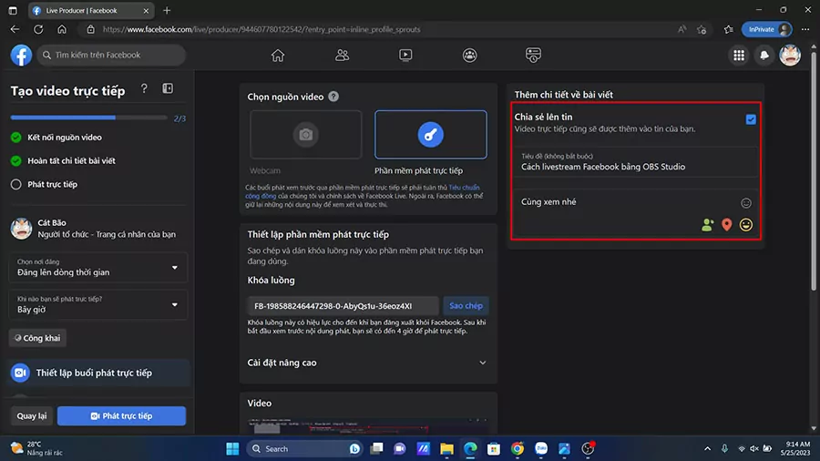Select Phát trực tiếp step radio
The image size is (820, 461).
pos(16,185)
